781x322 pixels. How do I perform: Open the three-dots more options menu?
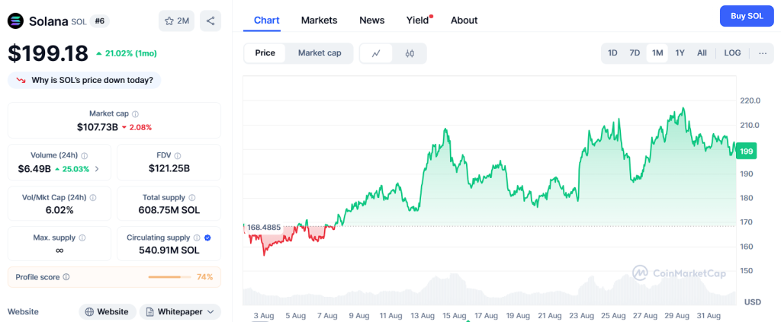[763, 53]
